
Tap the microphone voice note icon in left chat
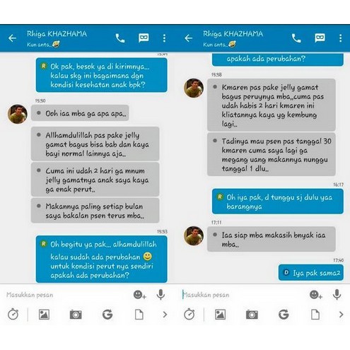click(x=161, y=295)
